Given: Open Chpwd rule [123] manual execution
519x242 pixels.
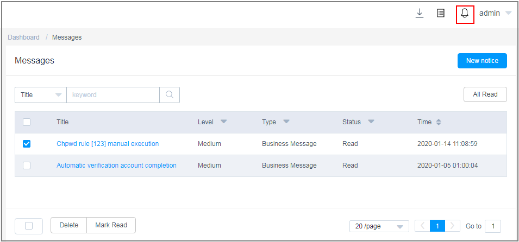Looking at the screenshot, I should point(108,144).
